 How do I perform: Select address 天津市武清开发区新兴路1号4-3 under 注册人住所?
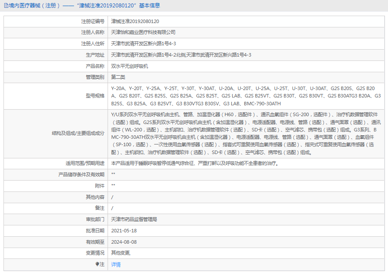(x=144, y=44)
